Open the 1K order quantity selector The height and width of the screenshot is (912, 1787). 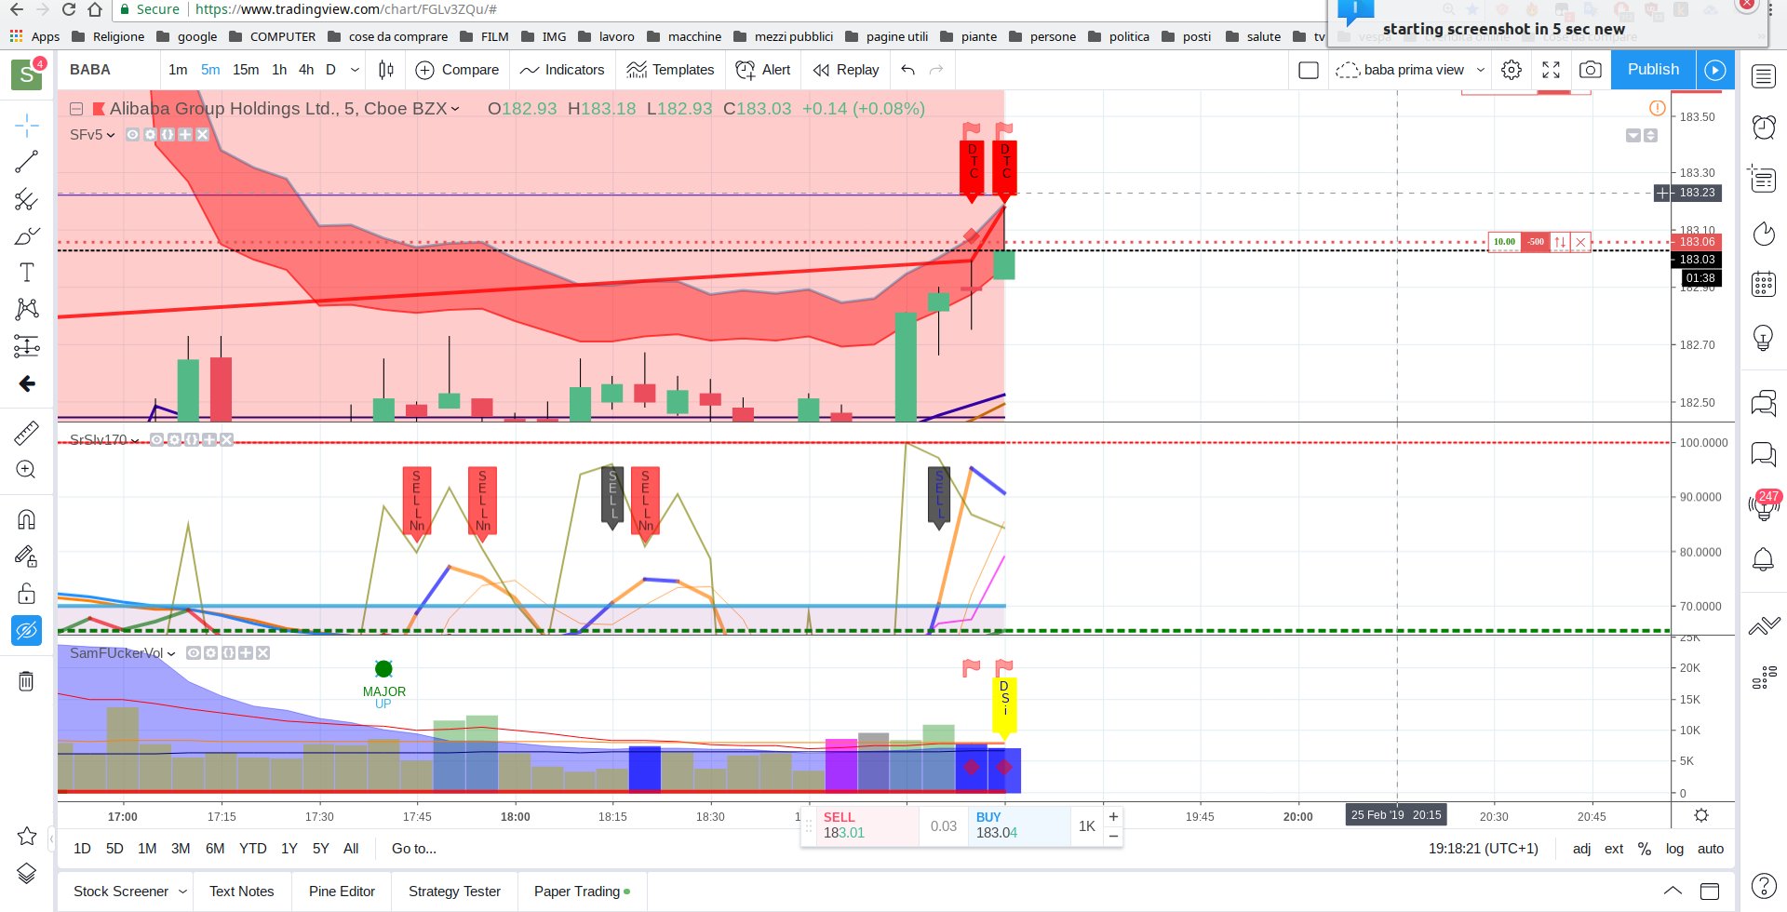pos(1086,826)
